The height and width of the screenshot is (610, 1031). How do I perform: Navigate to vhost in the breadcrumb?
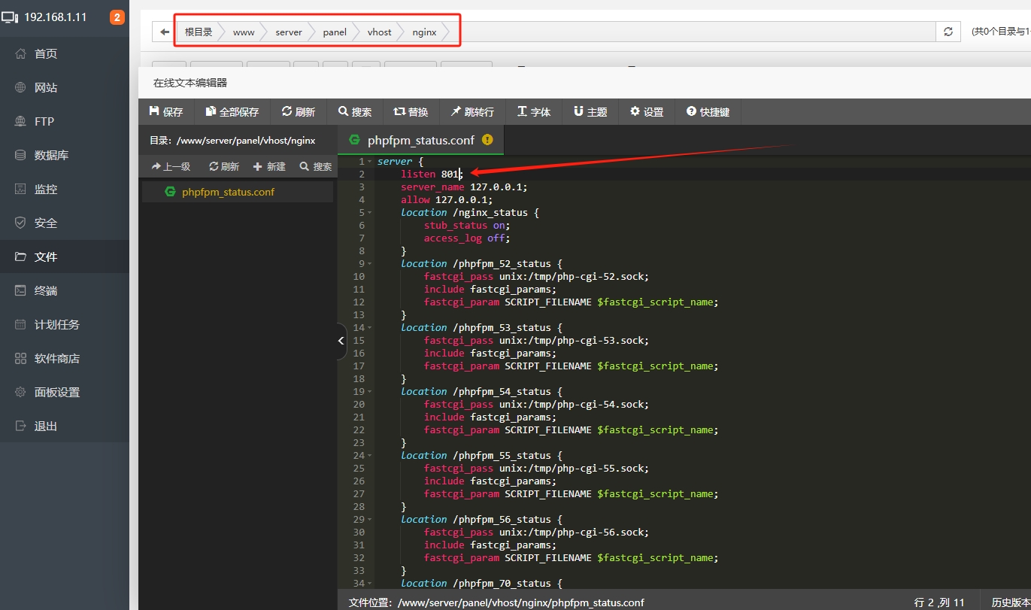pyautogui.click(x=380, y=32)
